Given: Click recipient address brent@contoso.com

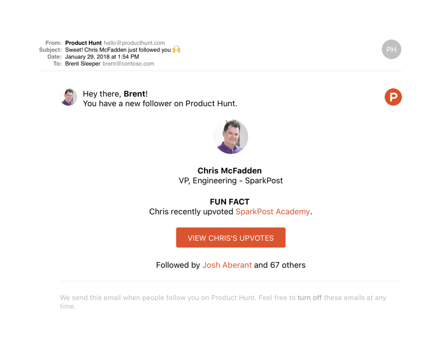Looking at the screenshot, I should pos(128,64).
